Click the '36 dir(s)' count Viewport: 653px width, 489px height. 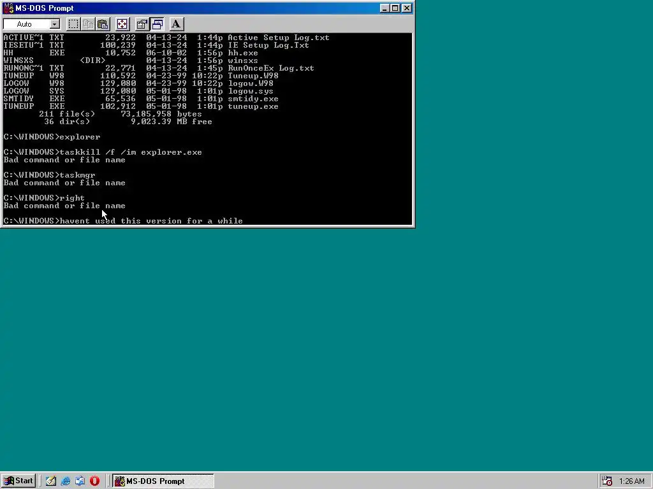[66, 122]
